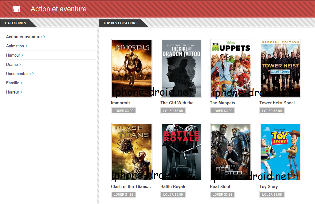
Task: Click the film strip icon in the header
Action: [x=16, y=9]
